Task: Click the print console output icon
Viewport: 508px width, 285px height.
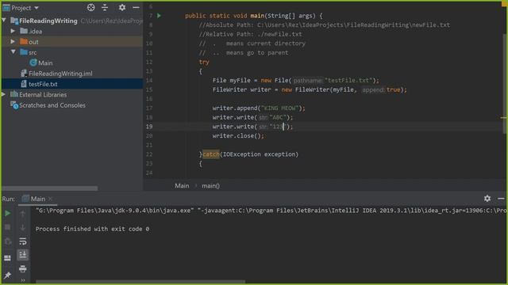Action: tap(23, 268)
